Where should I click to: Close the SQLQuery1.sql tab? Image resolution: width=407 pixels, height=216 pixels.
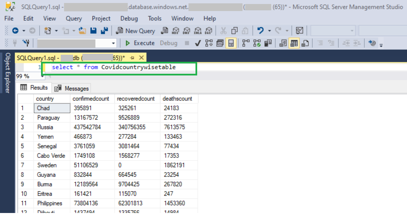coord(141,58)
